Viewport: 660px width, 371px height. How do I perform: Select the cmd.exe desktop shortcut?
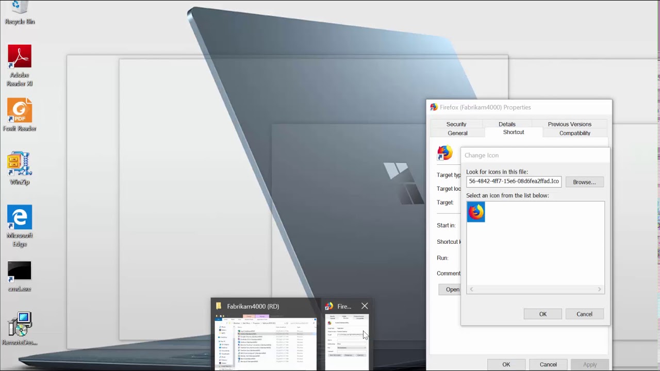tap(20, 277)
